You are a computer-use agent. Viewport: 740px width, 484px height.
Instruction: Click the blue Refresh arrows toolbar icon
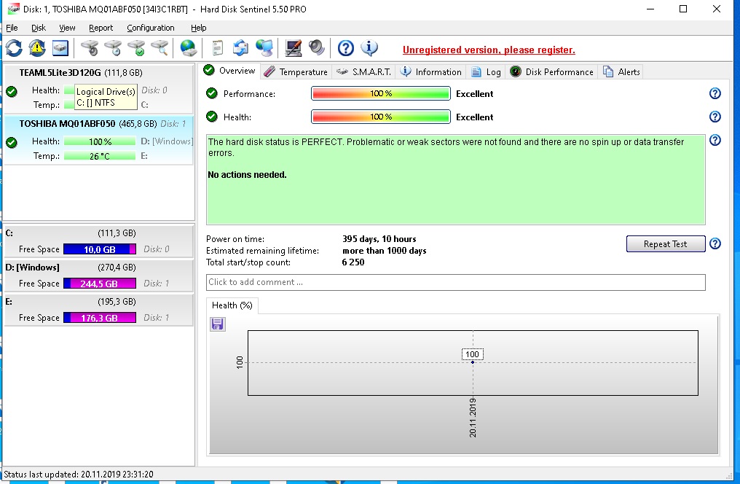(14, 47)
